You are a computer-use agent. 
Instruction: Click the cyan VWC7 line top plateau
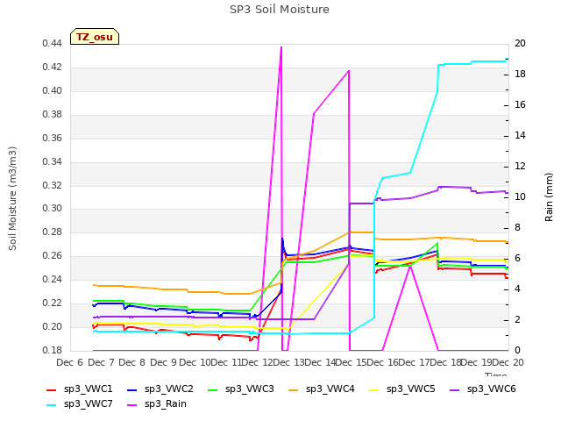(472, 62)
